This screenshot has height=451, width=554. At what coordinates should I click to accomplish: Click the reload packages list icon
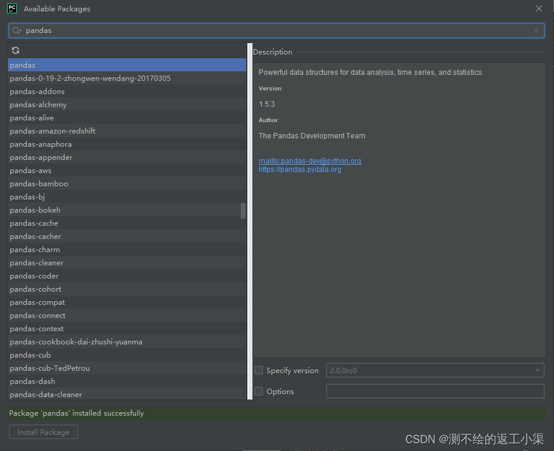coord(16,50)
